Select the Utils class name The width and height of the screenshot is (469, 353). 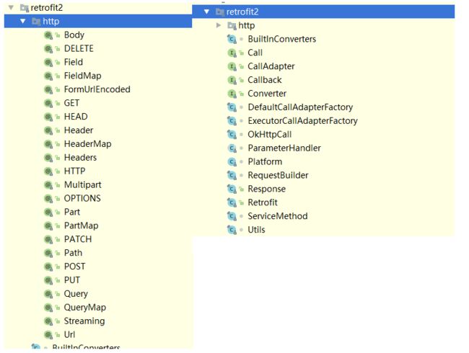[256, 230]
